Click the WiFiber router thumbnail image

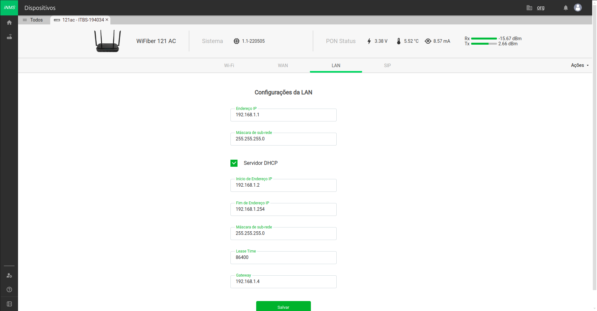(108, 41)
